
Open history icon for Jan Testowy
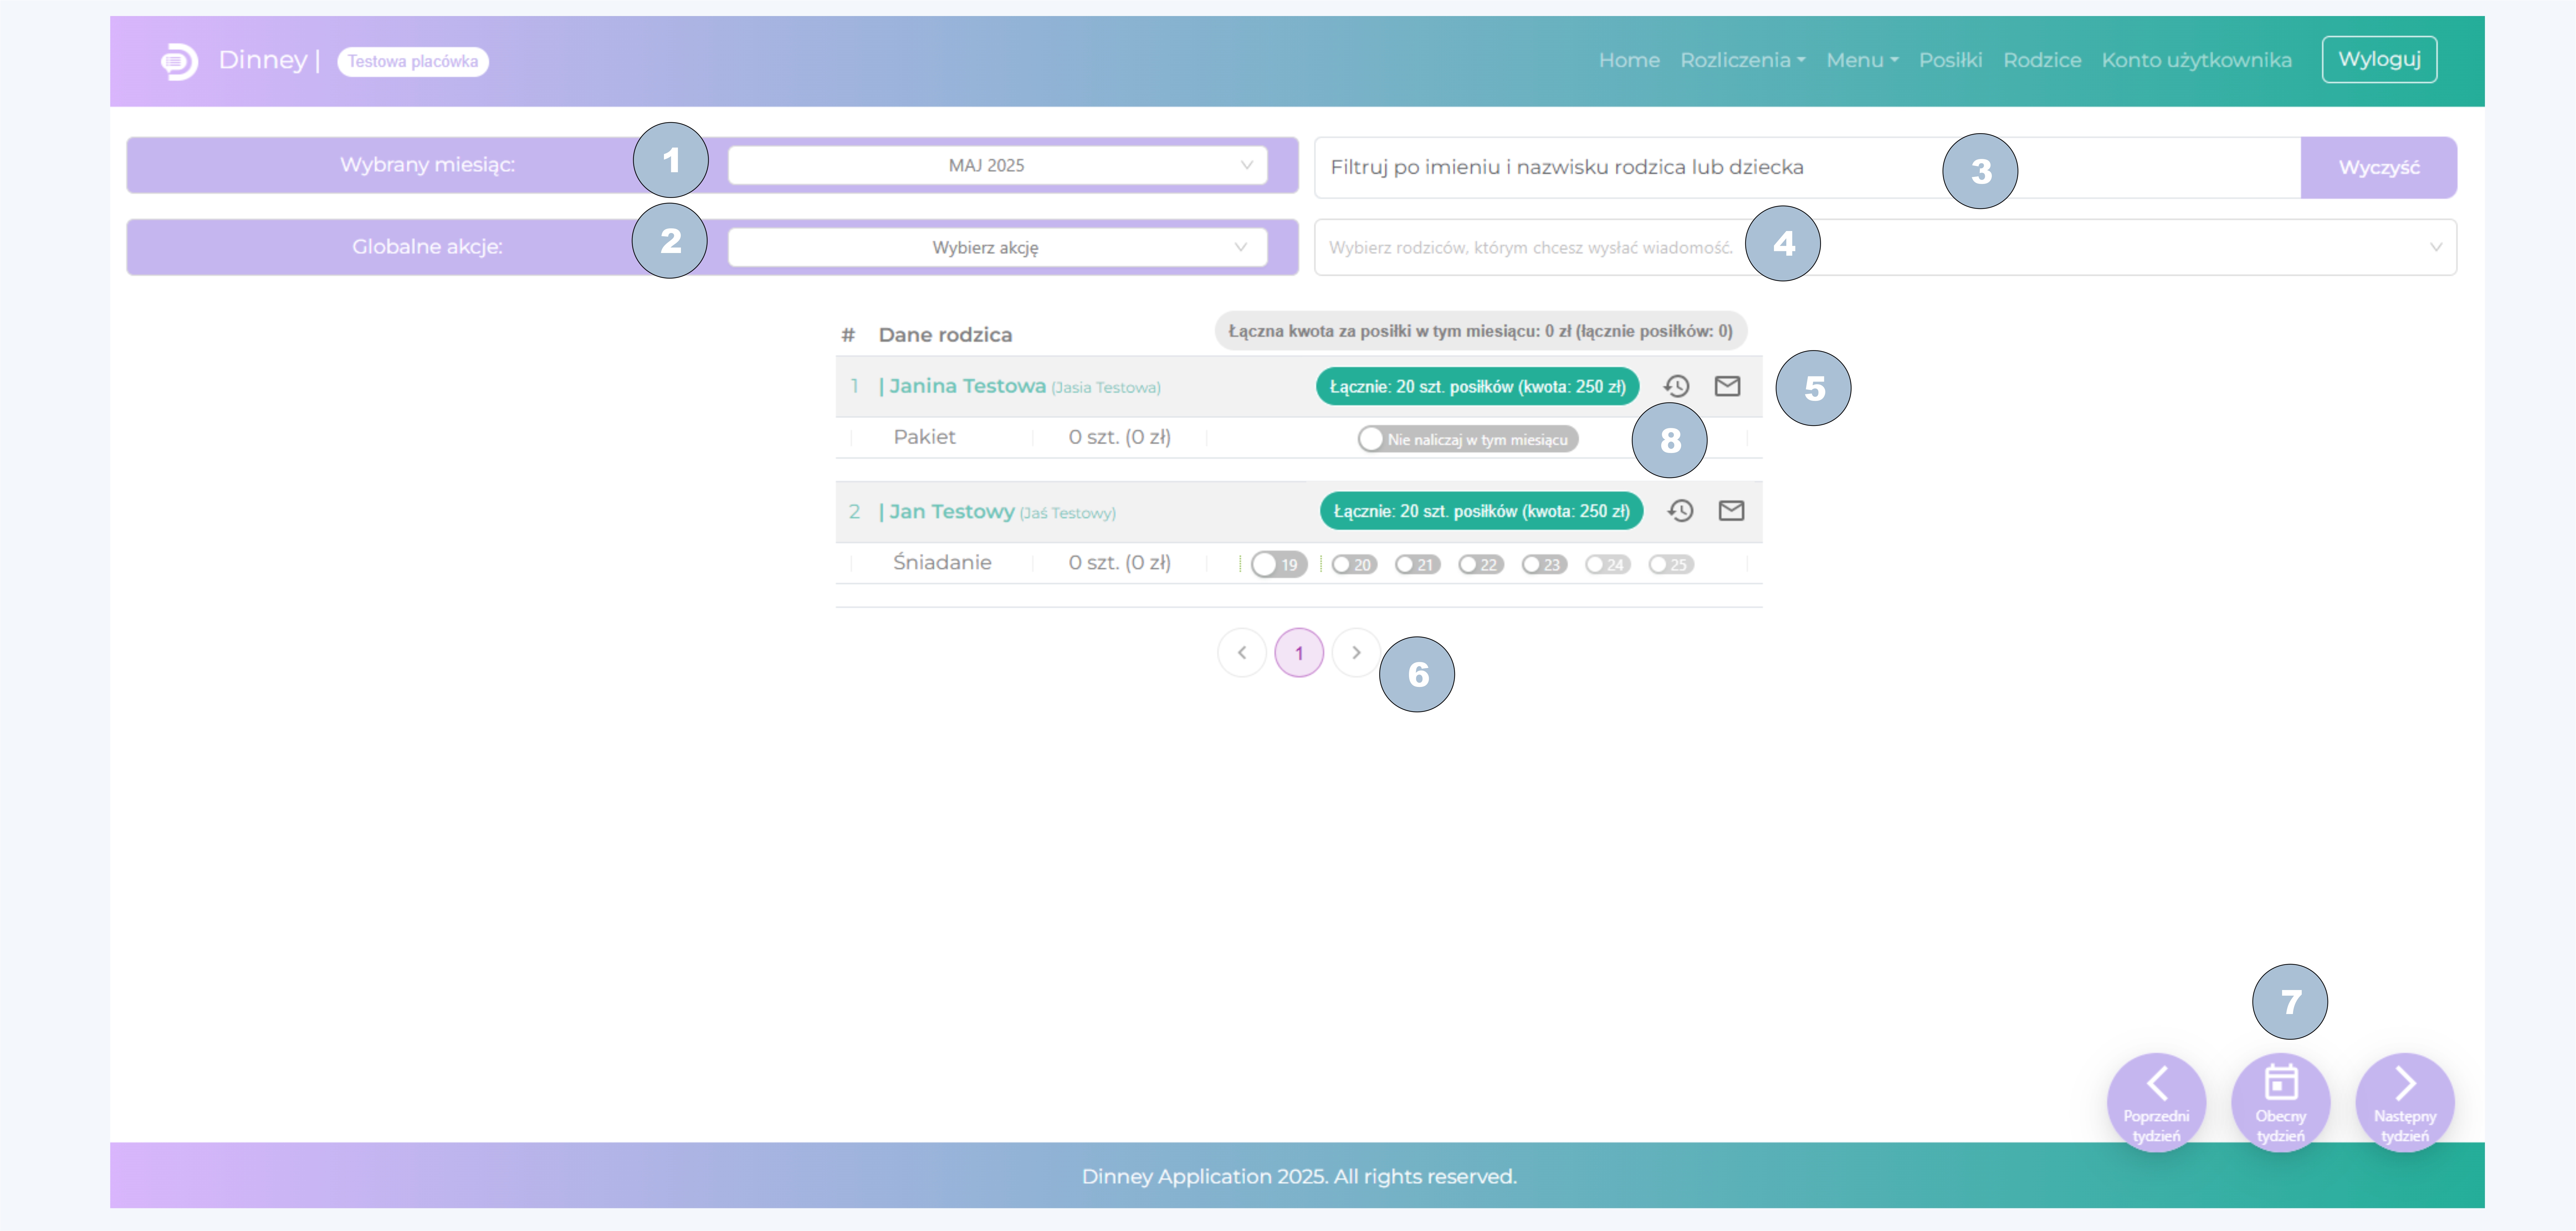1680,511
